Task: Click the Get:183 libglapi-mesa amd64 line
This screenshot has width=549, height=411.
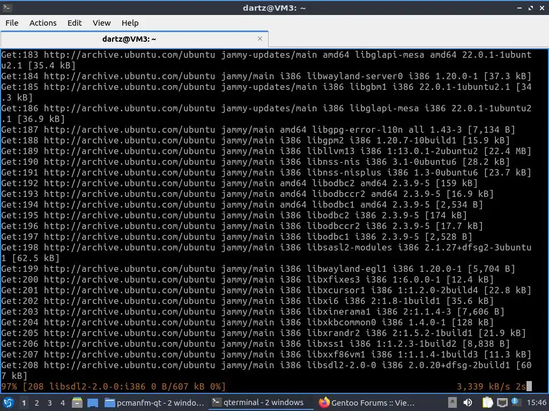Action: tap(266, 60)
